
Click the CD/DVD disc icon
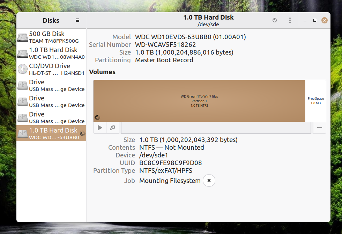23,69
